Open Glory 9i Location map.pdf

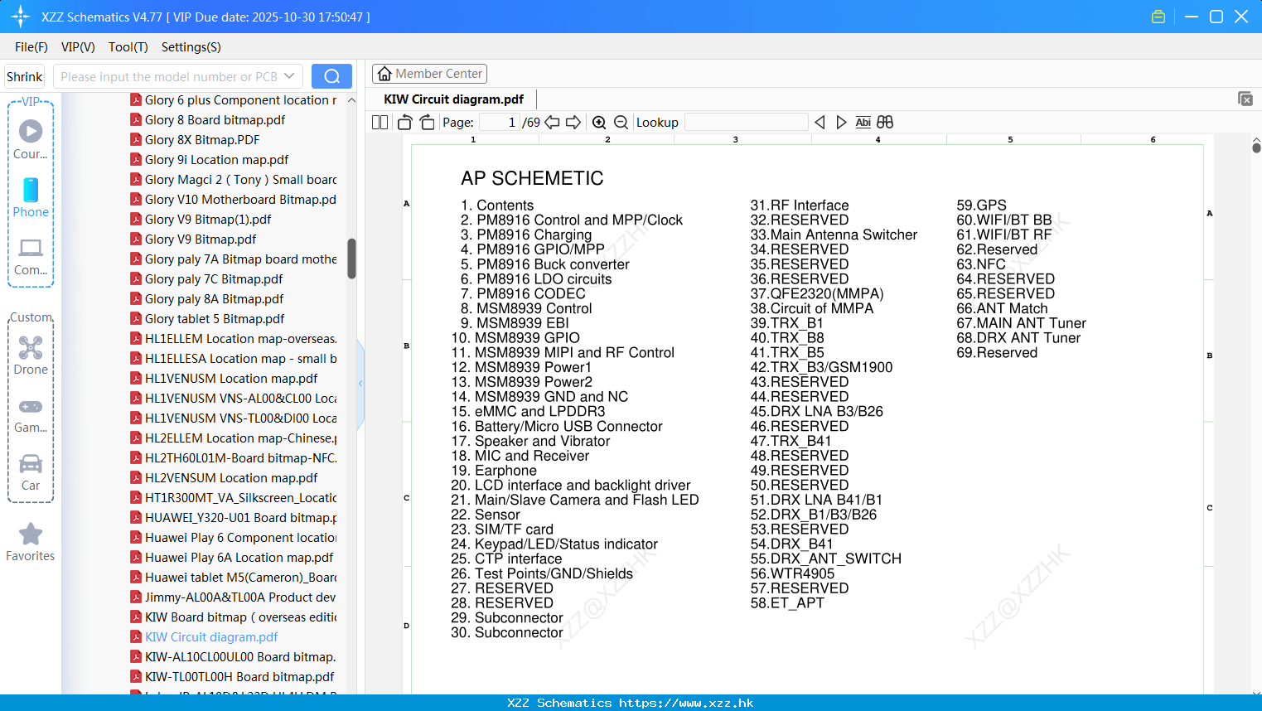pos(216,160)
